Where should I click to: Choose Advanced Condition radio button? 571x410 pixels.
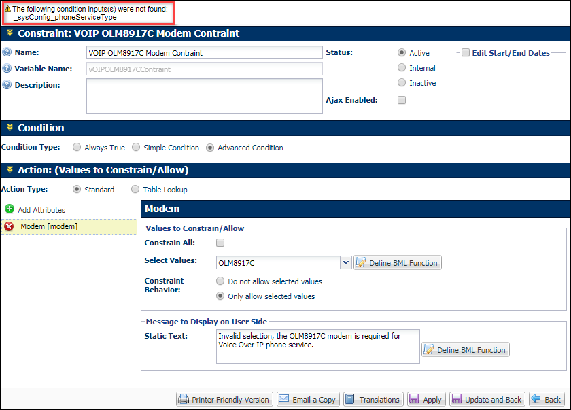click(x=210, y=148)
